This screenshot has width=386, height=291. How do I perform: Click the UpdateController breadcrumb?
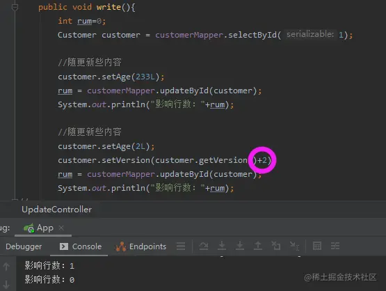click(56, 210)
